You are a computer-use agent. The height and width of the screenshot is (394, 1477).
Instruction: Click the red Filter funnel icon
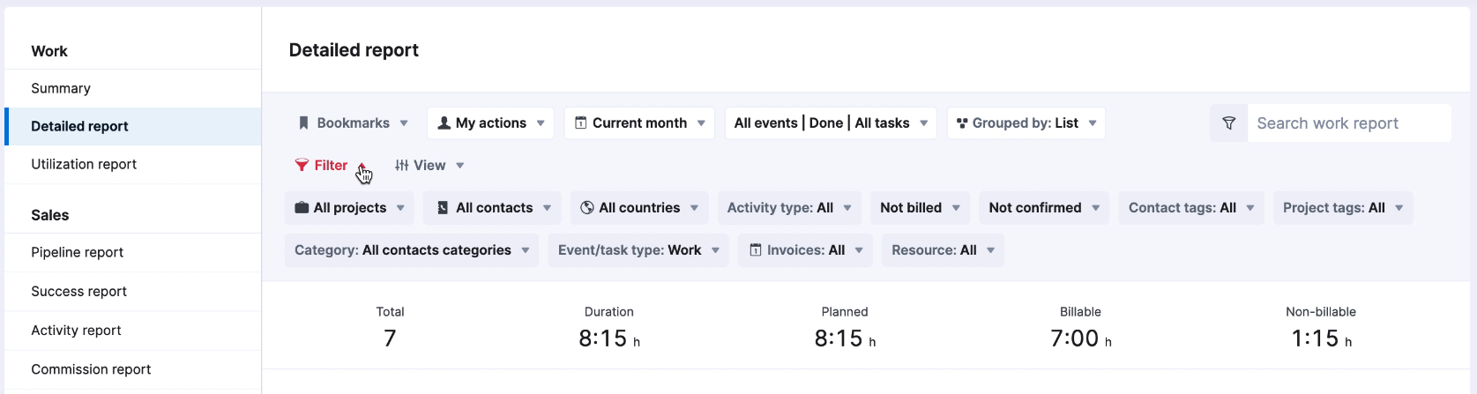click(302, 166)
